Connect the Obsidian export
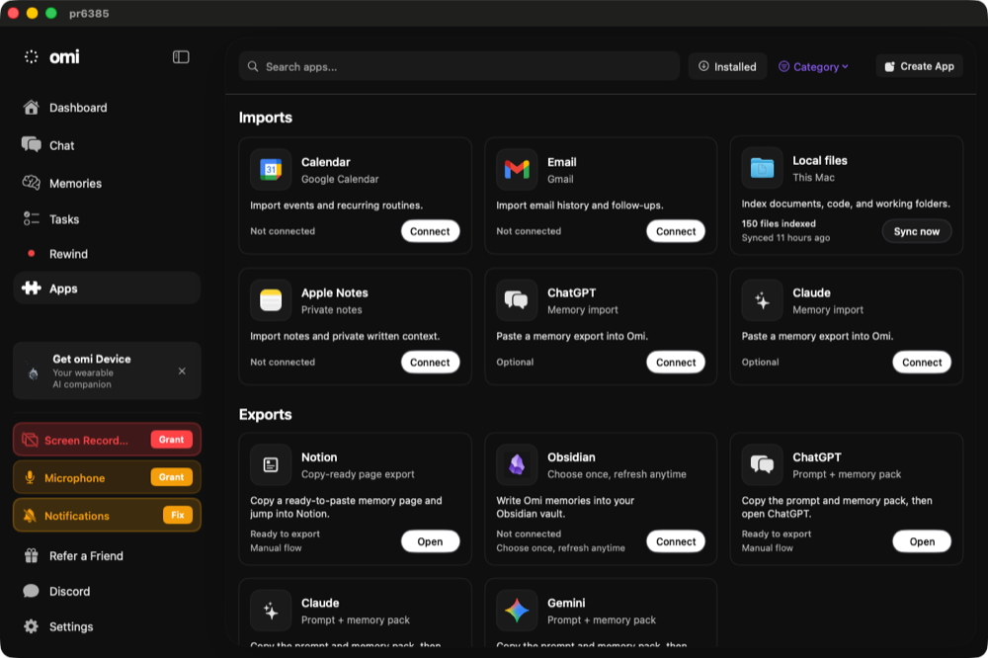This screenshot has width=988, height=658. (676, 541)
